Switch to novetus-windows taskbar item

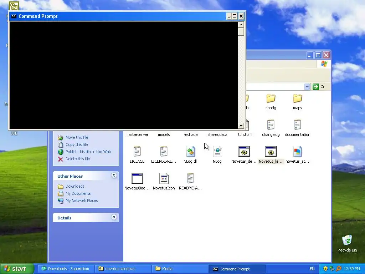click(x=123, y=269)
